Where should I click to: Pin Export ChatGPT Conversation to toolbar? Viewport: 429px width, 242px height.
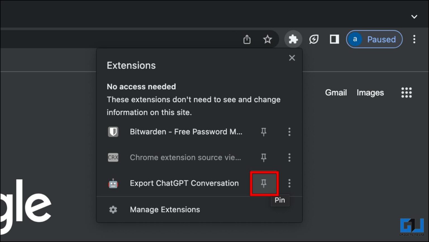click(x=264, y=183)
